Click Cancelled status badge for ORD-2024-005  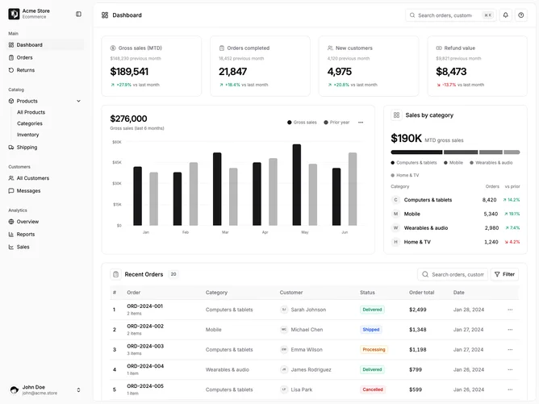click(x=373, y=389)
